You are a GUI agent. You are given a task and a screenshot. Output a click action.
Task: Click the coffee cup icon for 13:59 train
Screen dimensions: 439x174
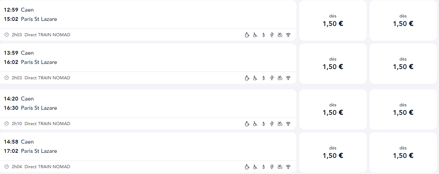coord(247,78)
